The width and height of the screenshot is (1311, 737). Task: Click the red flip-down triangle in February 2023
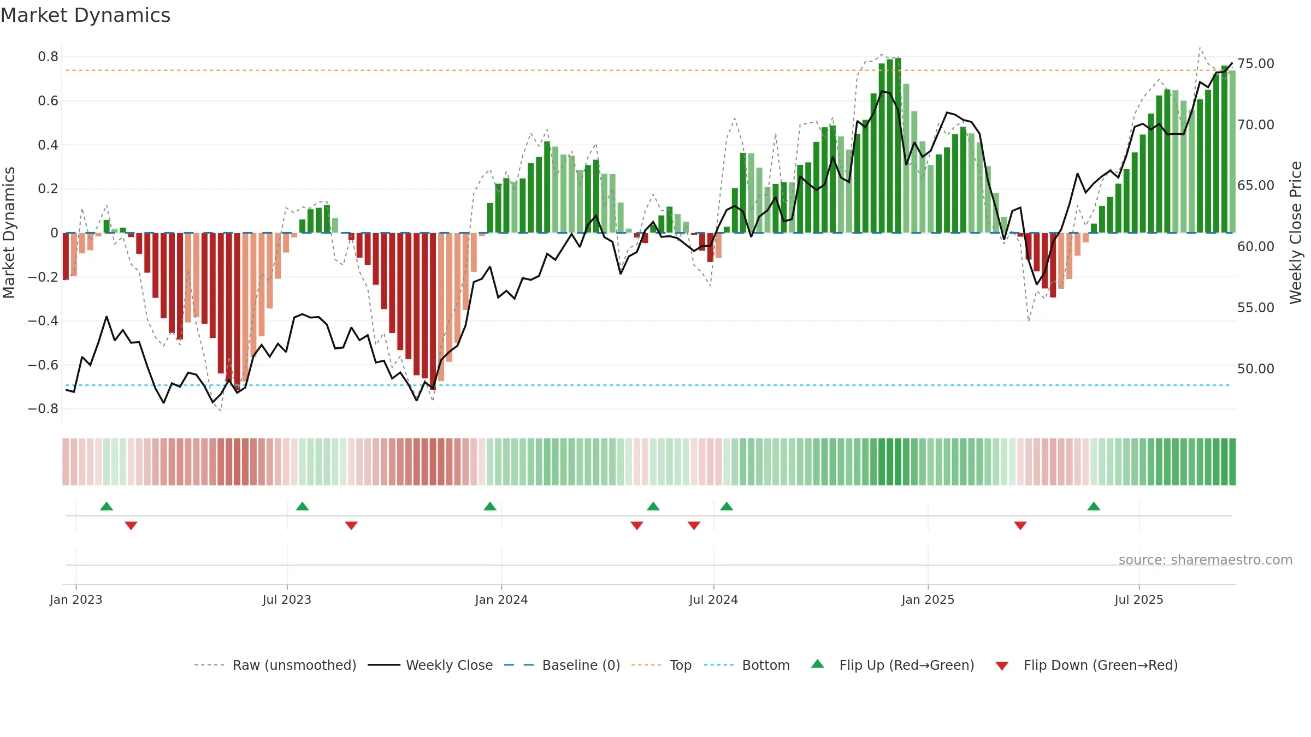pyautogui.click(x=131, y=525)
